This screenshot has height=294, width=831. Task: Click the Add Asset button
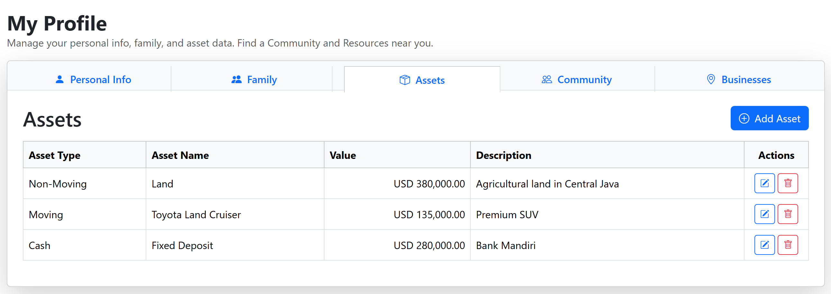[769, 118]
